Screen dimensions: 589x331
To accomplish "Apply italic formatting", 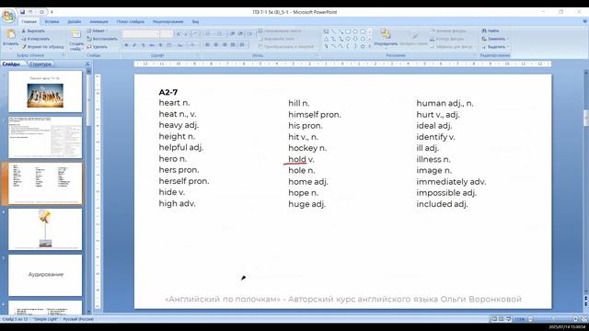I will [134, 45].
